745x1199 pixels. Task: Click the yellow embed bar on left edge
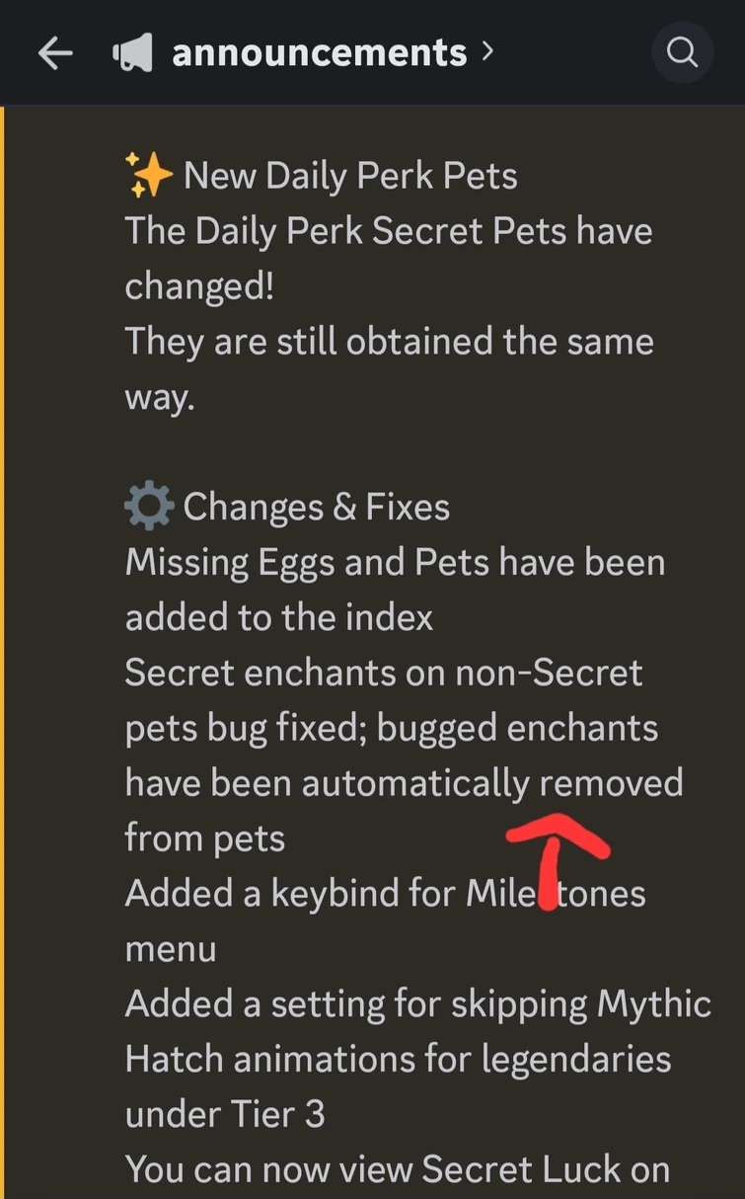[3, 652]
